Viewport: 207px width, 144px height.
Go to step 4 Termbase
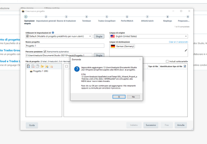pos(86,19)
